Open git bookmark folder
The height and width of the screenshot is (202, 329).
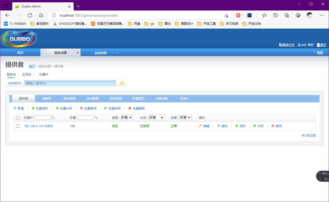pyautogui.click(x=150, y=23)
